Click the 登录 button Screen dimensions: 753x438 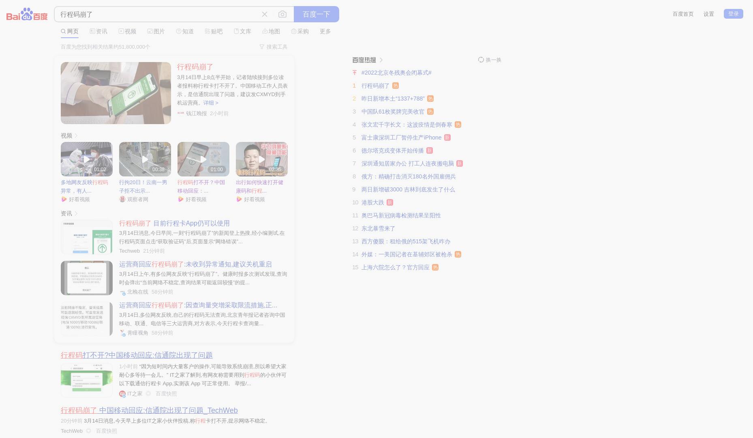[x=734, y=14]
